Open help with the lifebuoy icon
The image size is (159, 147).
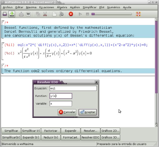point(138,14)
